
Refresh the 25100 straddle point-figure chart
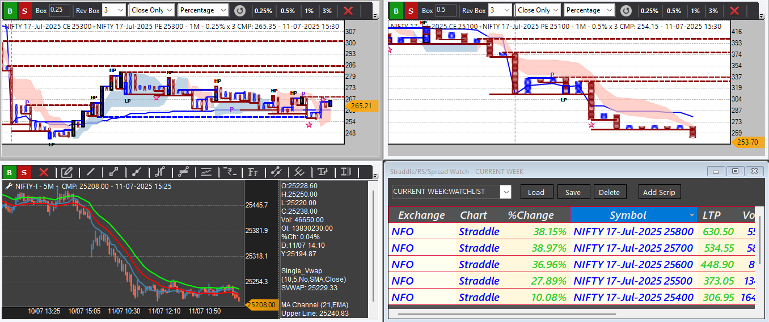coord(626,10)
